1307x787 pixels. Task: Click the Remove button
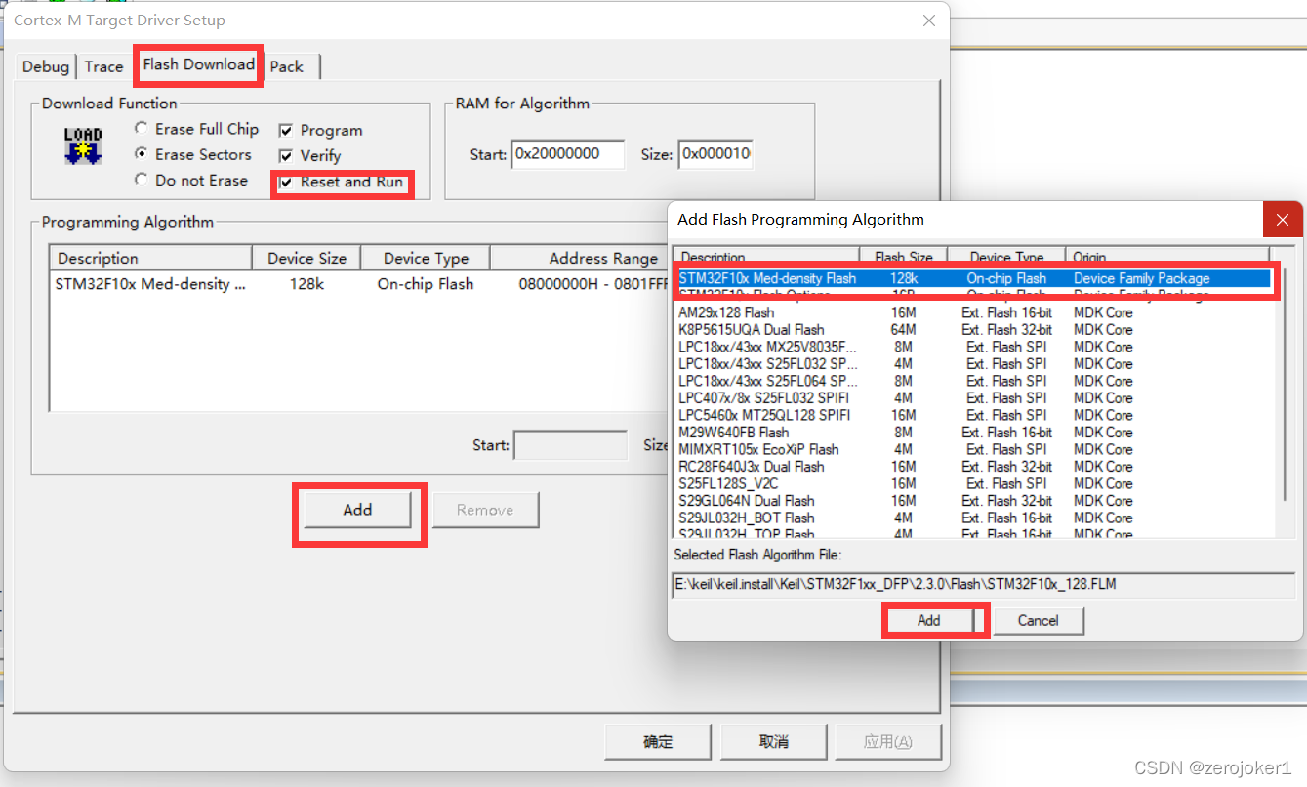click(x=485, y=510)
